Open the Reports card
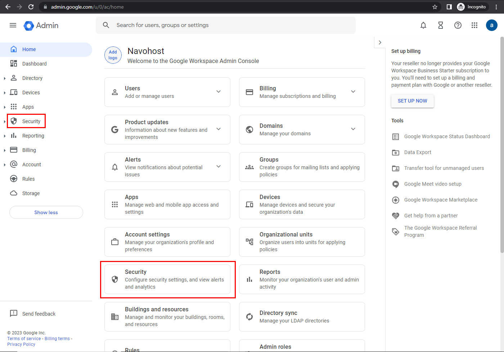504x352 pixels. [x=302, y=279]
